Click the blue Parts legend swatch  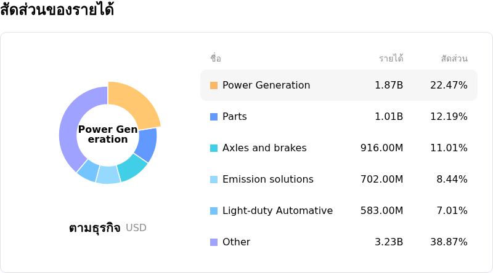point(214,117)
